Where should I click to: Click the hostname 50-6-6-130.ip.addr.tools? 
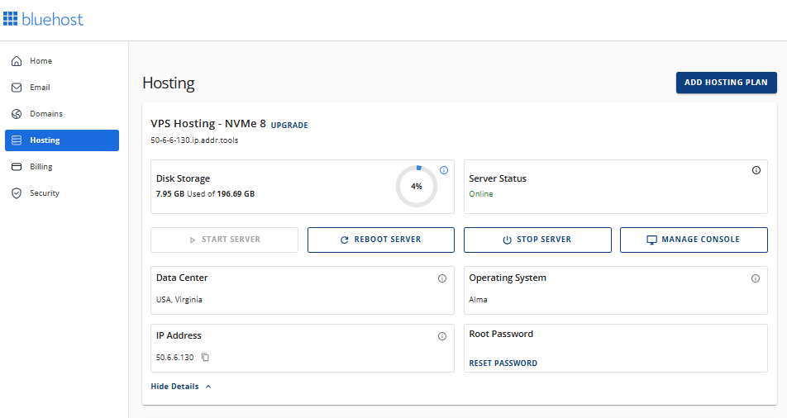click(x=194, y=140)
